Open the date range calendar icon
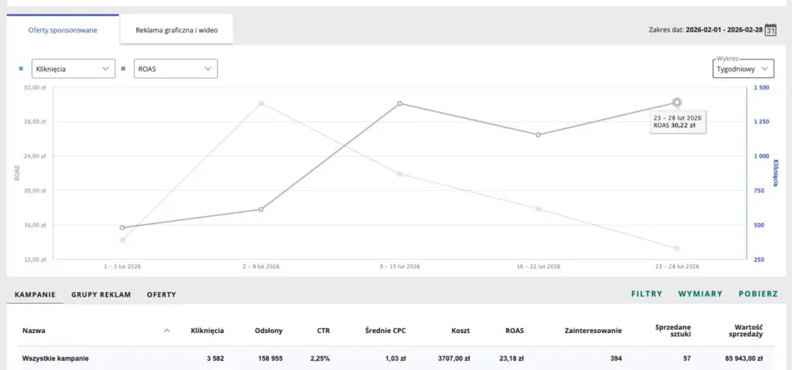Viewport: 792px width, 370px height. (770, 30)
